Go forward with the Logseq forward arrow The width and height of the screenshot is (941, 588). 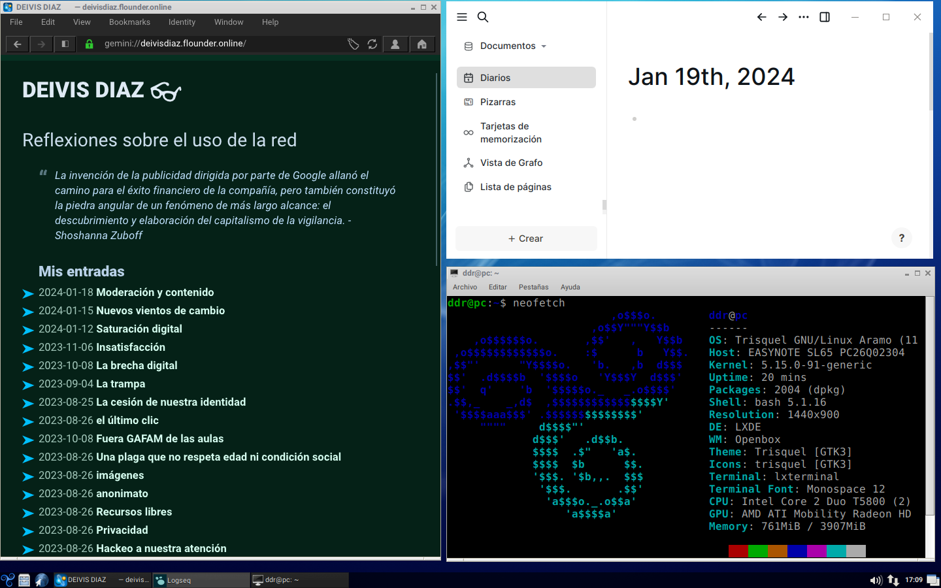pos(783,17)
